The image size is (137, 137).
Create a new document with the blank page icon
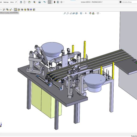pyautogui.click(x=24, y=2)
